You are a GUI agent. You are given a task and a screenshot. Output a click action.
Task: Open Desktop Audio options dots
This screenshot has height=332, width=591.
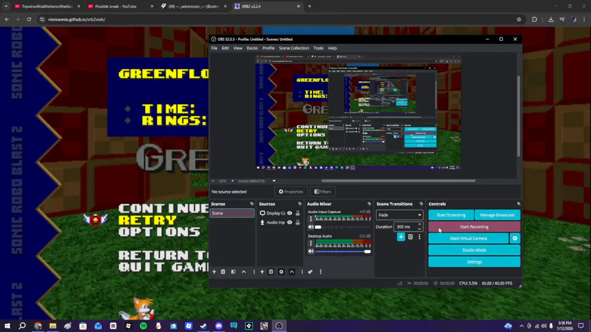(x=311, y=243)
